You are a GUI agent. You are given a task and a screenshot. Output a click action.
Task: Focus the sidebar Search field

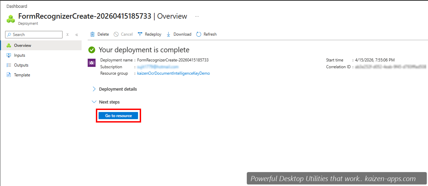(34, 35)
